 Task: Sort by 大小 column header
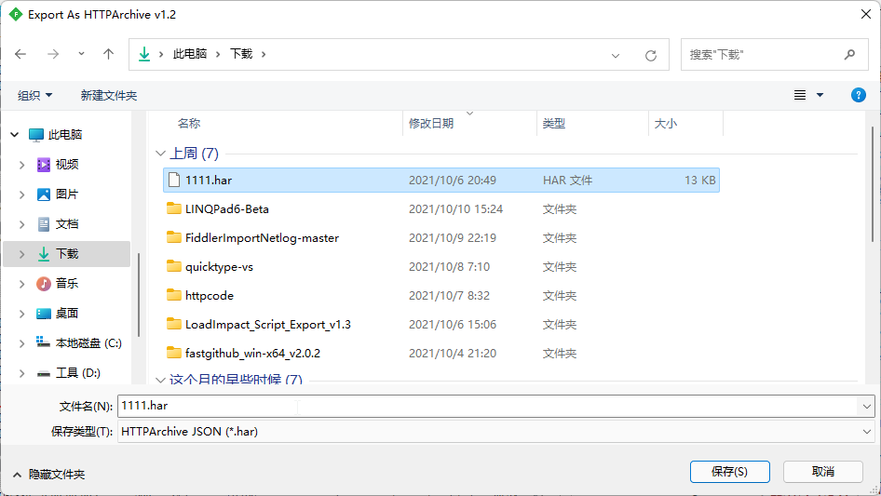[x=666, y=124]
